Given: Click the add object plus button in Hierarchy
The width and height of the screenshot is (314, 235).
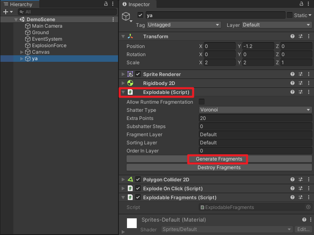Looking at the screenshot, I should (6, 12).
